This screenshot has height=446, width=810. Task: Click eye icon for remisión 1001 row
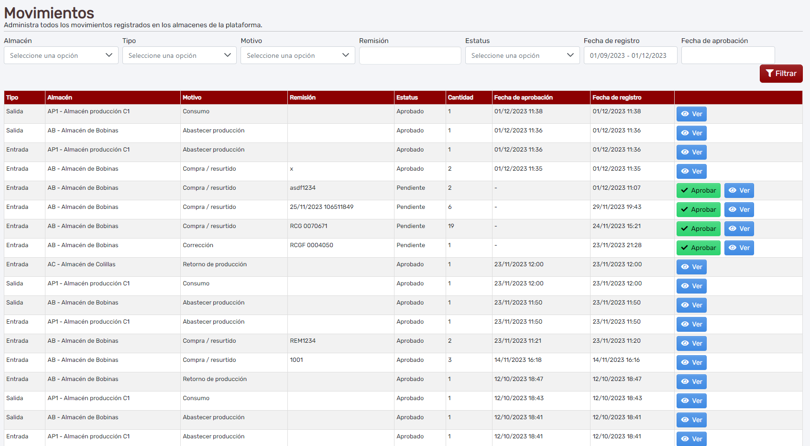tap(685, 362)
